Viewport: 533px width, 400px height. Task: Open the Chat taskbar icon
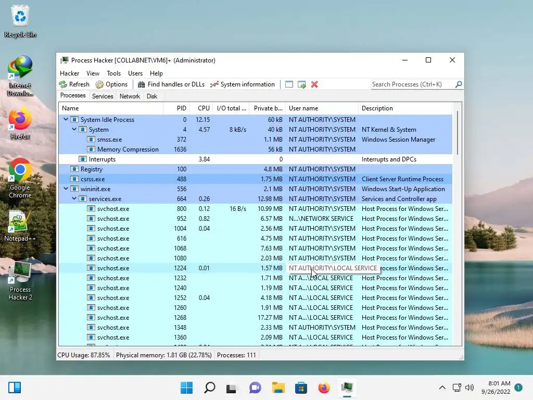click(x=255, y=387)
